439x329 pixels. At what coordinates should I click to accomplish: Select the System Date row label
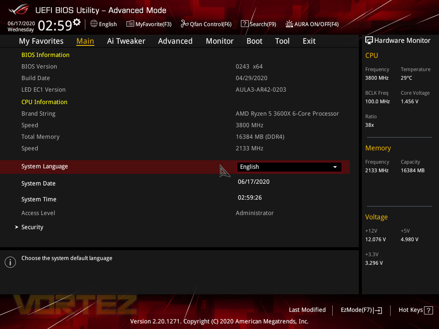(38, 183)
